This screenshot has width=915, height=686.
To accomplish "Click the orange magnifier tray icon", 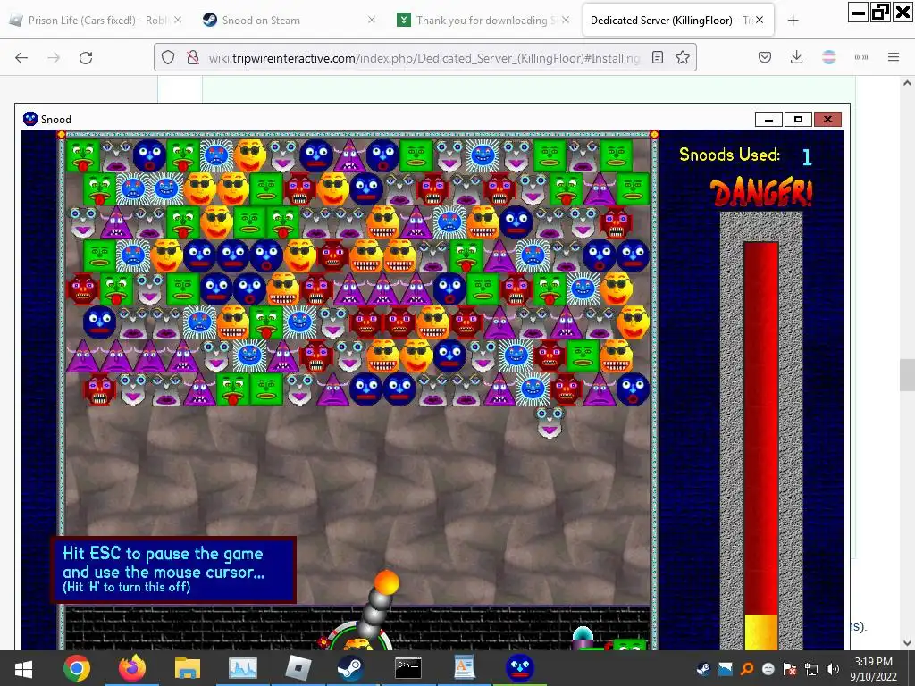I will click(x=747, y=669).
